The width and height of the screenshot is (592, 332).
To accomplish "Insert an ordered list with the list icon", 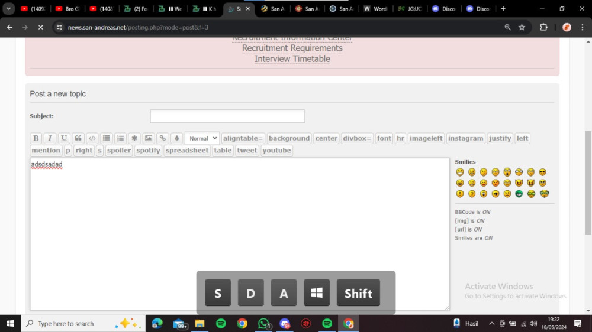I will pyautogui.click(x=120, y=138).
